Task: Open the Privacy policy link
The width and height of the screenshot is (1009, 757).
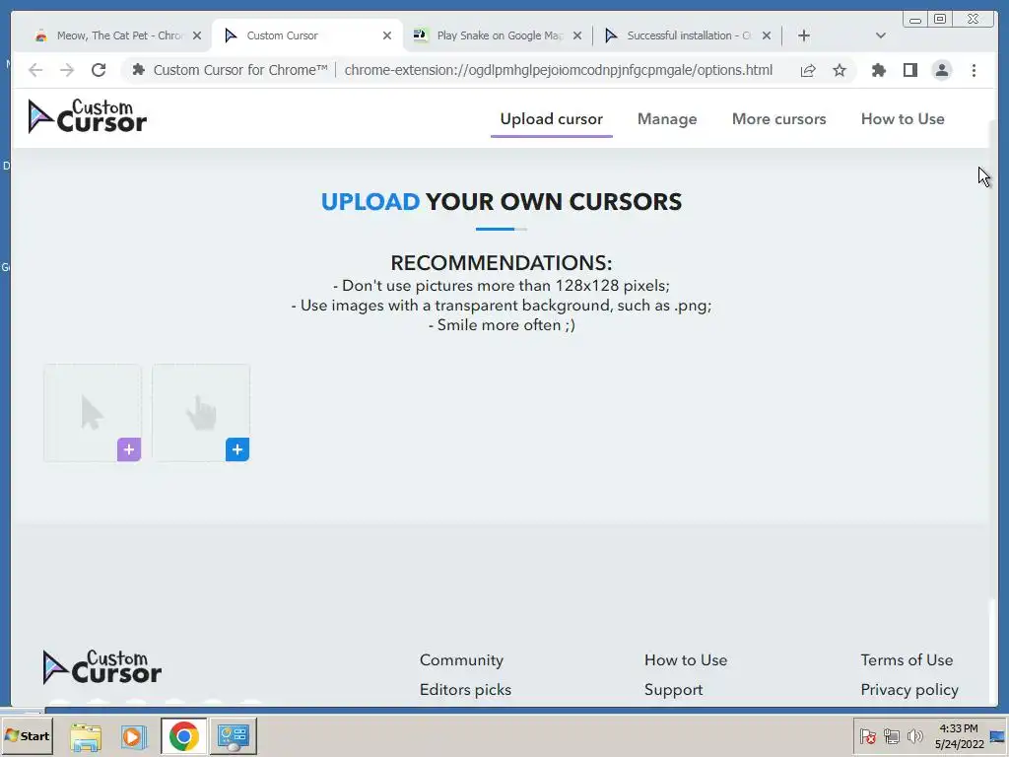Action: tap(909, 689)
